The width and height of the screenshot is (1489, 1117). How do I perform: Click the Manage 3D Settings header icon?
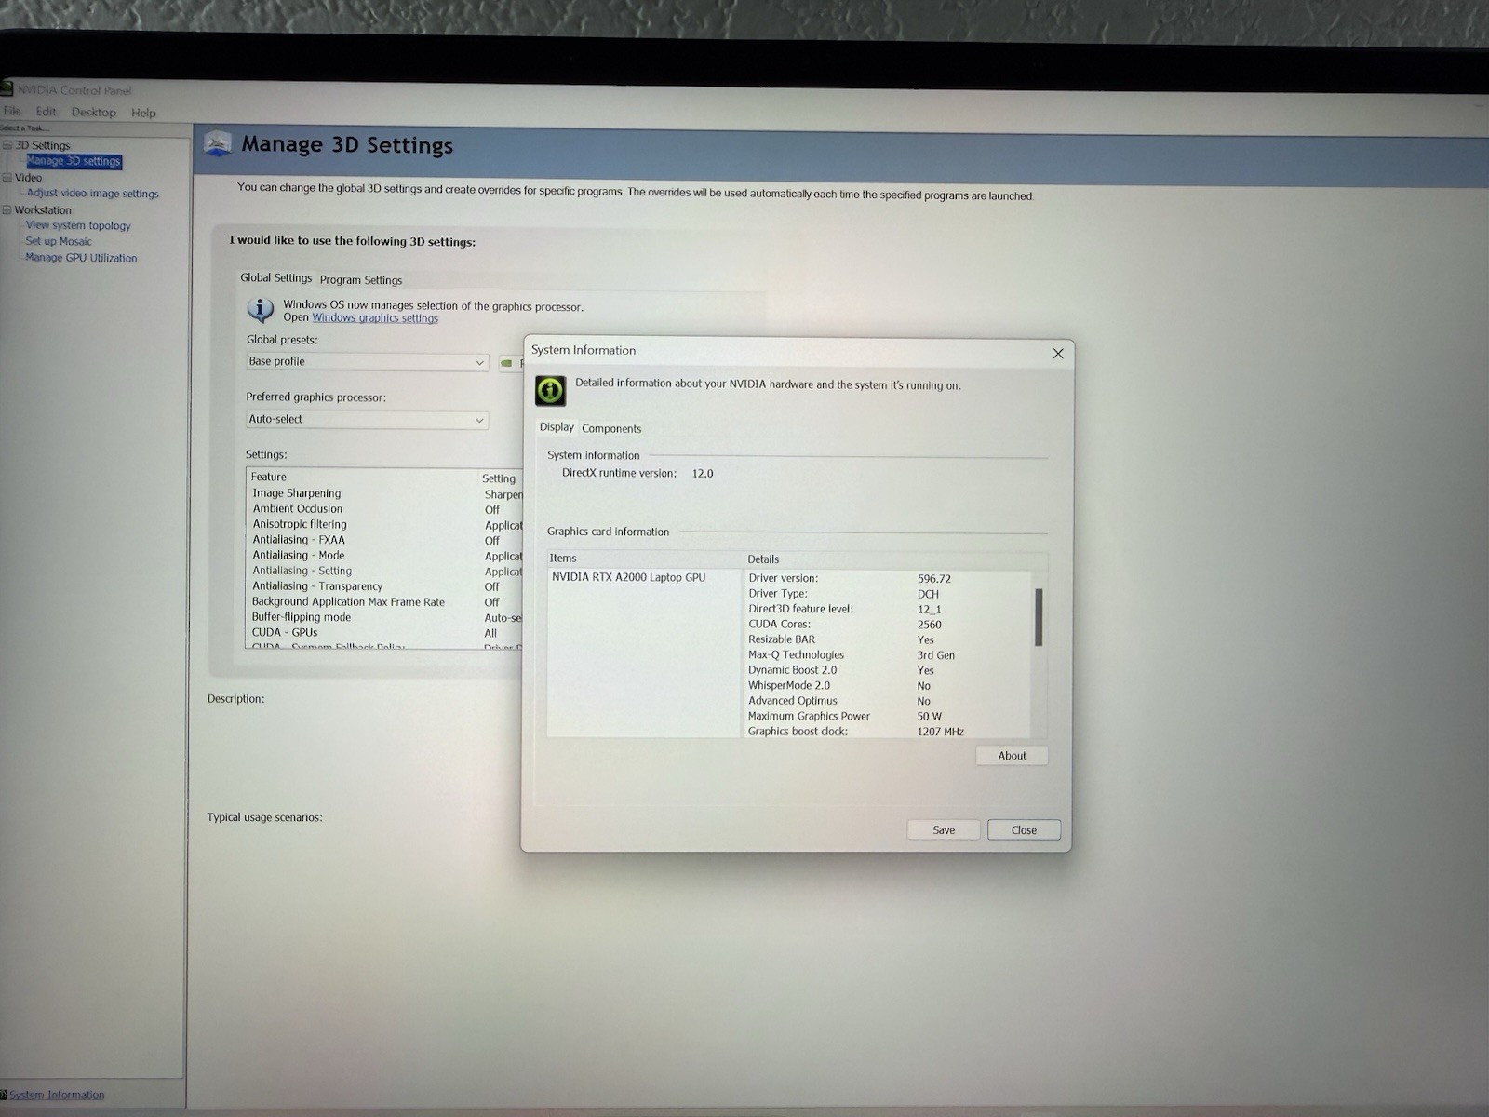click(x=217, y=143)
